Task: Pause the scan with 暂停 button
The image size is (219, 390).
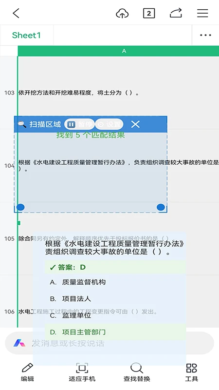Action: (x=79, y=124)
